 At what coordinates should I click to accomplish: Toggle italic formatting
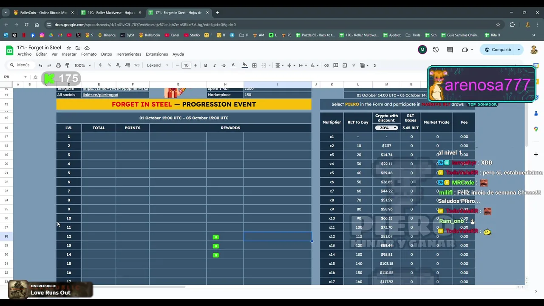coord(215,65)
